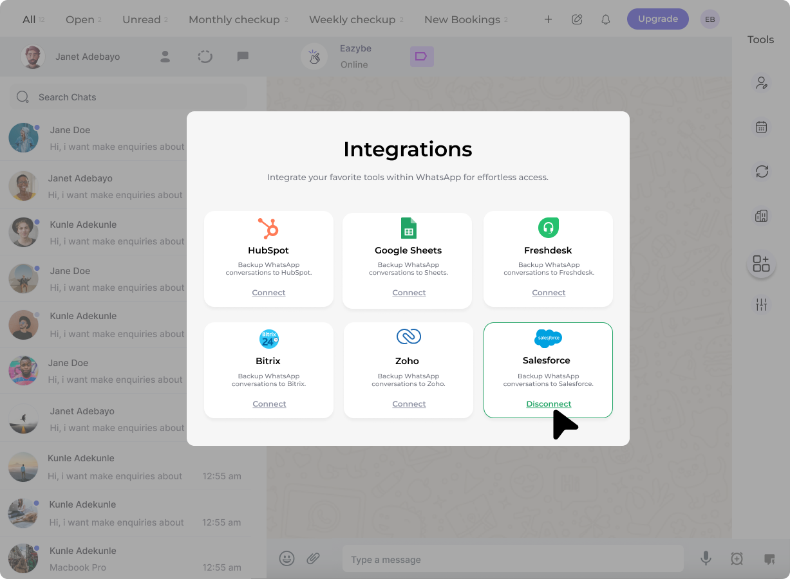Select the integrations grid tool in sidebar
Viewport: 790px width, 579px height.
(x=761, y=263)
